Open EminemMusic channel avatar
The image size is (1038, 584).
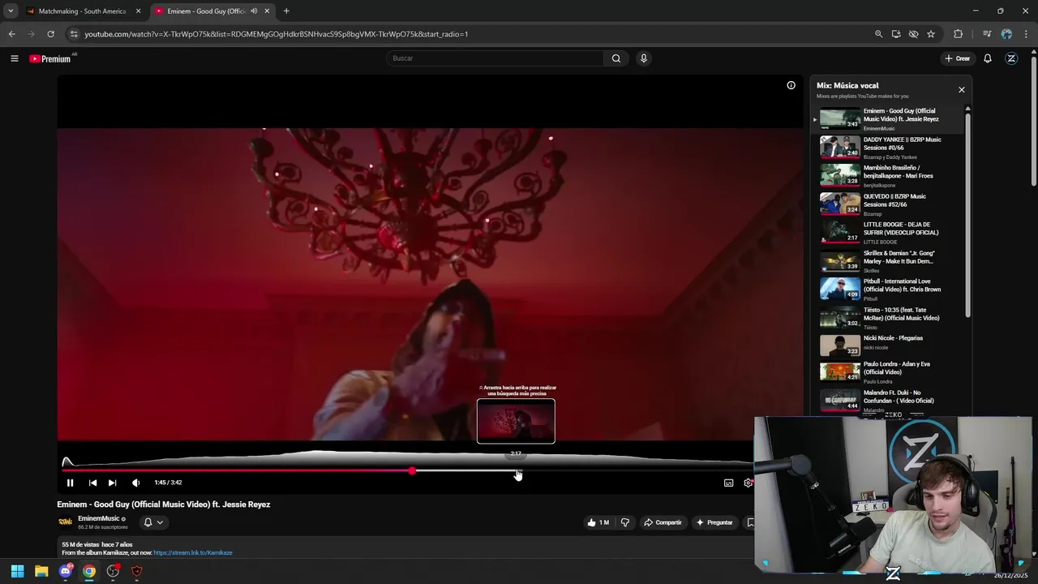pos(65,522)
